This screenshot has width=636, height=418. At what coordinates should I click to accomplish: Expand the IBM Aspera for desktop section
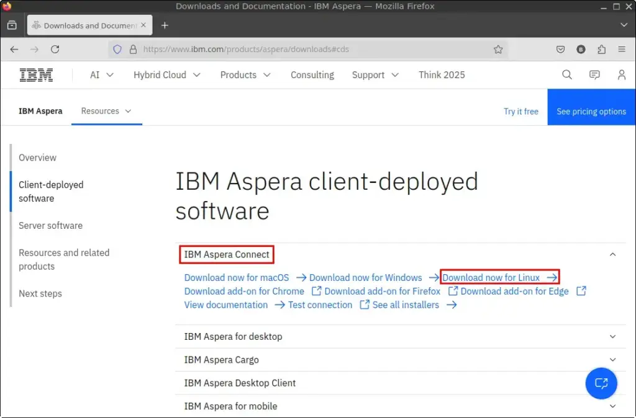click(401, 337)
